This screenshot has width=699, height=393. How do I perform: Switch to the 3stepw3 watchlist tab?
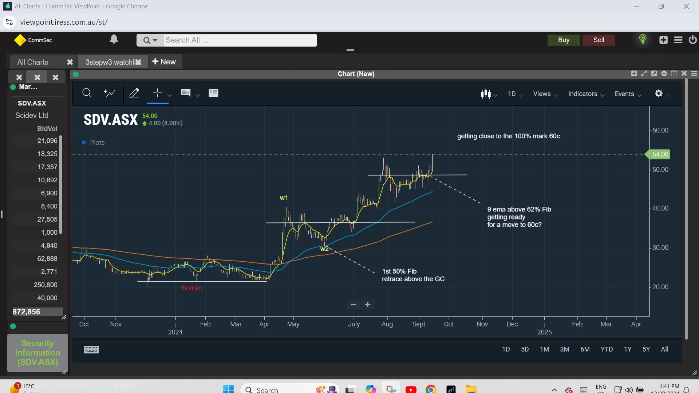(111, 62)
